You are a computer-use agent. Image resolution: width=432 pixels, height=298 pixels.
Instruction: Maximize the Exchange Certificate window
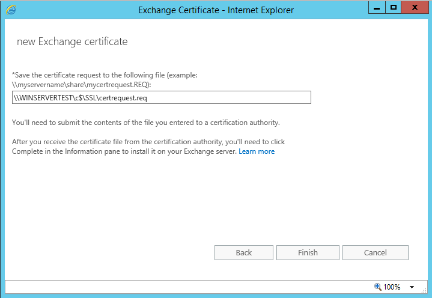394,8
